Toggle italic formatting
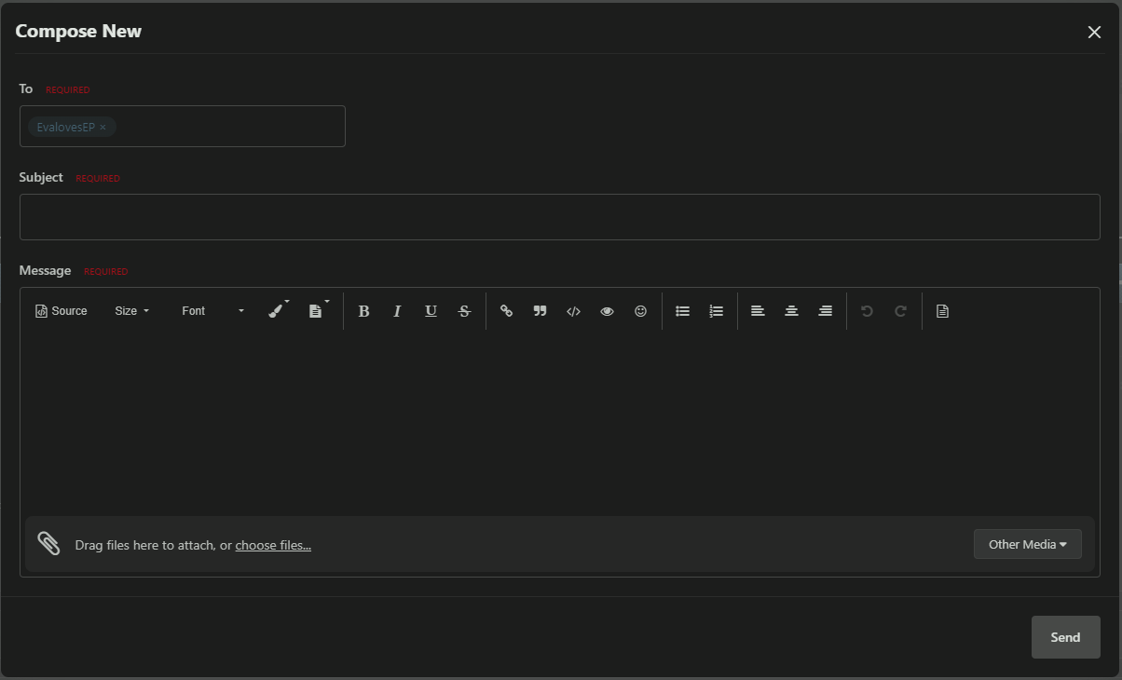 tap(397, 311)
